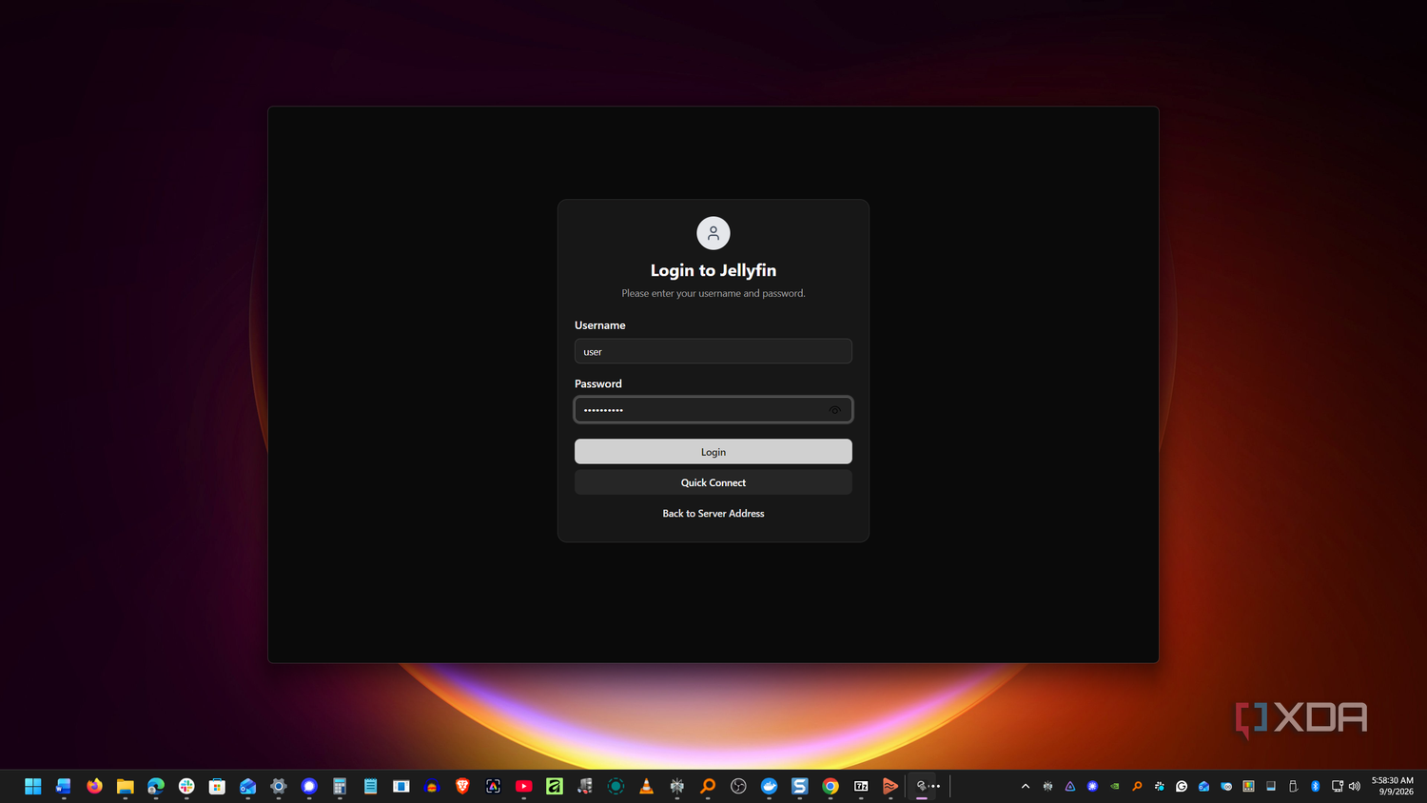The height and width of the screenshot is (803, 1427).
Task: Launch VLC media player from the taskbar
Action: [x=647, y=786]
